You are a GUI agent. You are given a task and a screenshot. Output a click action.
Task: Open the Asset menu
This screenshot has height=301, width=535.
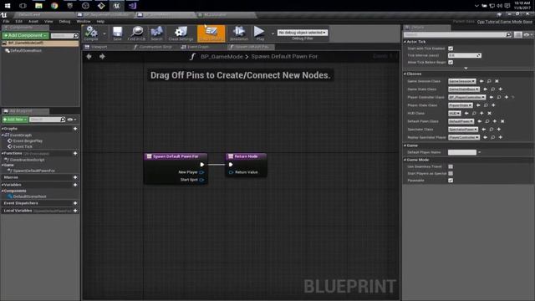pos(33,21)
